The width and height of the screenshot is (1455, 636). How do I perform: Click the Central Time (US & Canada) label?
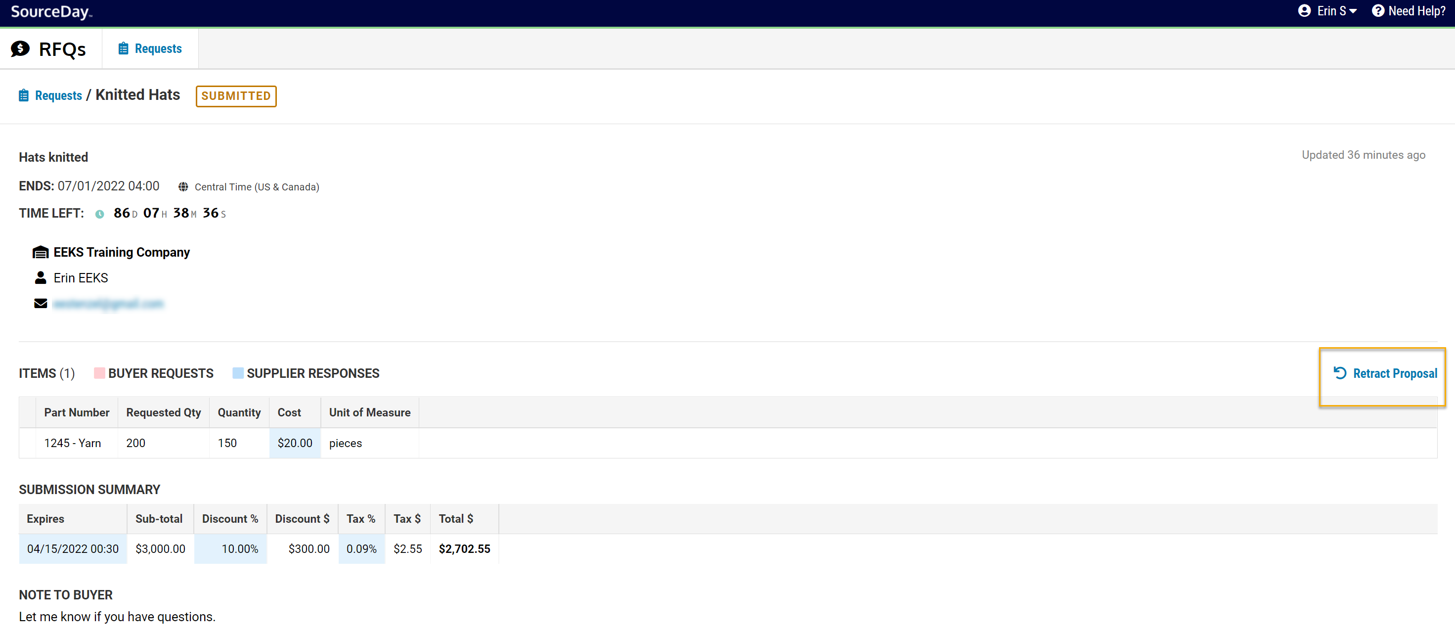(257, 187)
